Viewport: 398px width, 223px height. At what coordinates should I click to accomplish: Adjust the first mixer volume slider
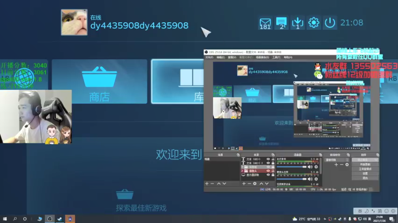(x=292, y=167)
